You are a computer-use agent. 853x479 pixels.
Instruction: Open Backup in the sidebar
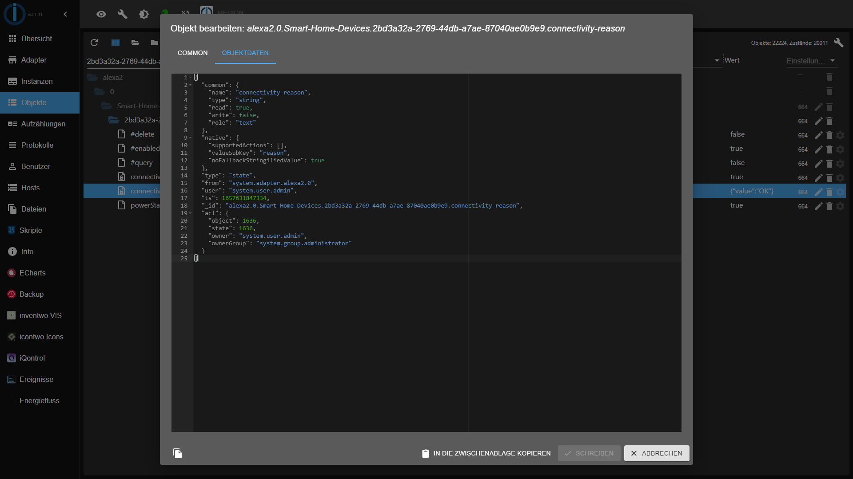(40, 294)
